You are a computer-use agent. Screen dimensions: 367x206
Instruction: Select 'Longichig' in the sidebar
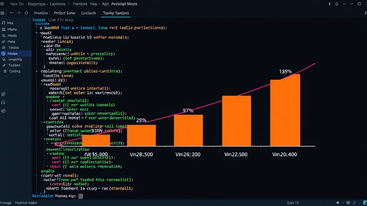pyautogui.click(x=15, y=59)
